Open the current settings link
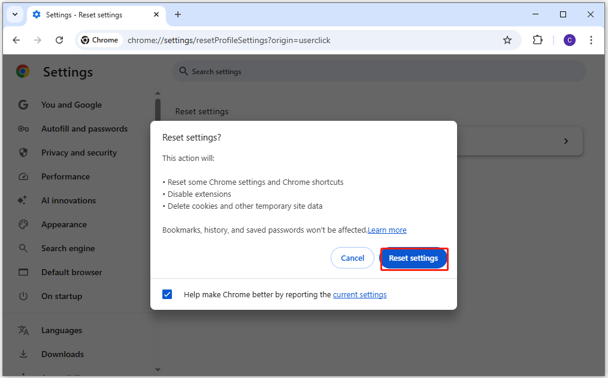 360,295
